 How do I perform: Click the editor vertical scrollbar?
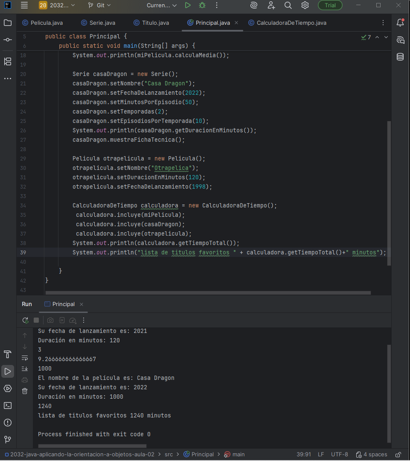tap(389, 193)
